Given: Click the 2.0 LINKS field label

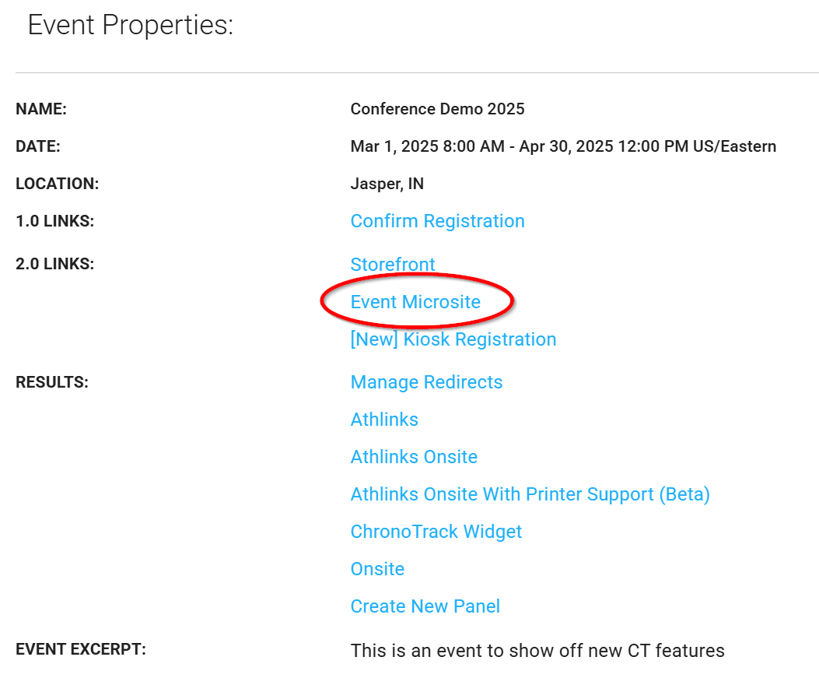Looking at the screenshot, I should pyautogui.click(x=54, y=264).
